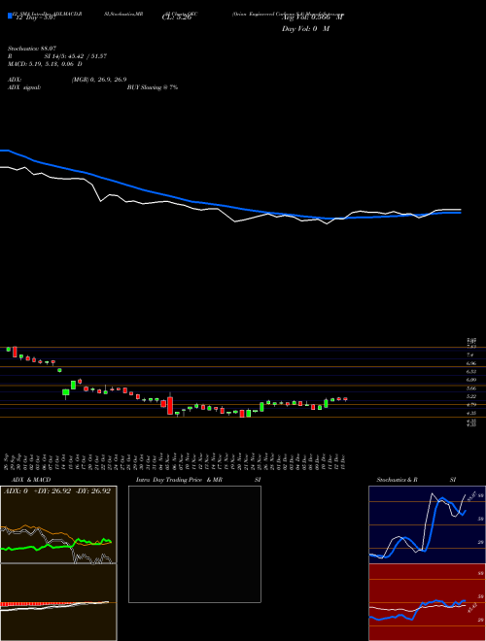The image size is (486, 641).
Task: Click the 'Day Vol: 0 M' label
Action: [x=305, y=29]
